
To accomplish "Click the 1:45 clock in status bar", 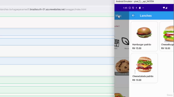I will 125,8.
